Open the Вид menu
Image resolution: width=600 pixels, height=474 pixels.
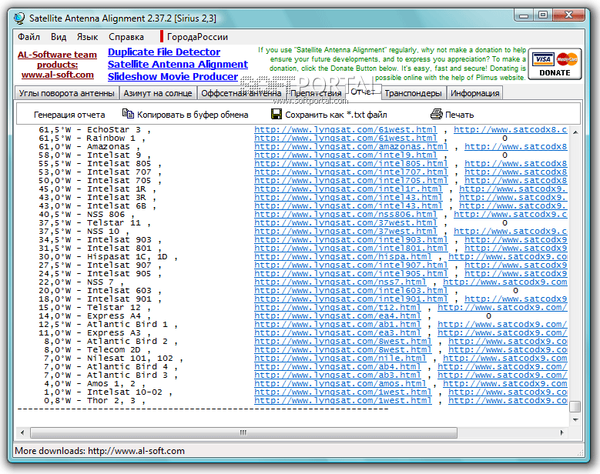[59, 37]
